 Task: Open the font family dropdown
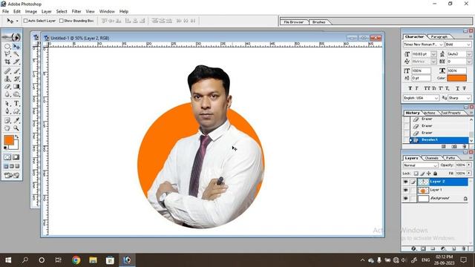(441, 44)
